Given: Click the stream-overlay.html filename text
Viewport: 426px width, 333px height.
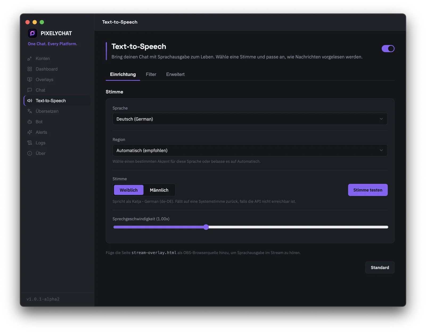Looking at the screenshot, I should 154,253.
